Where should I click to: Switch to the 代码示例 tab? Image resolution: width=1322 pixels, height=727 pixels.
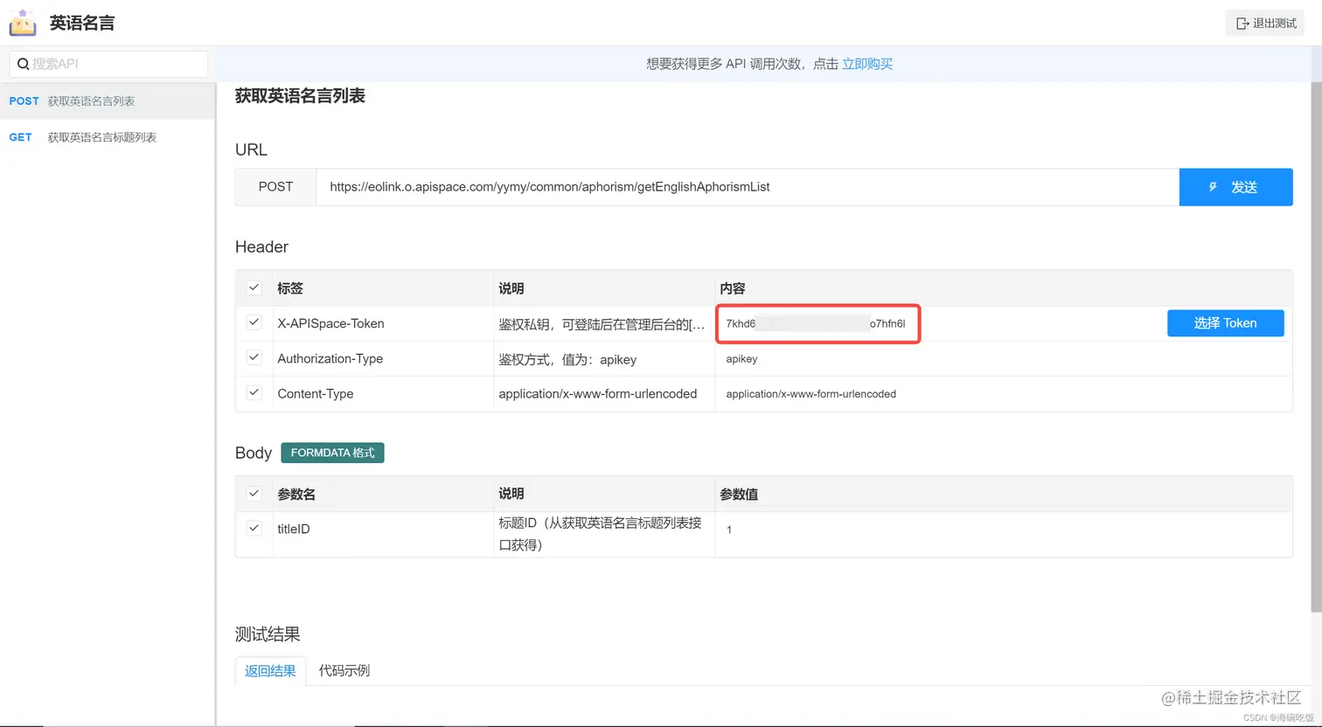pyautogui.click(x=344, y=671)
